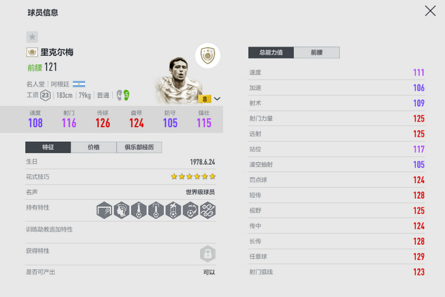445x297 pixels.
Task: Toggle the favorite star for this player
Action: tap(32, 37)
